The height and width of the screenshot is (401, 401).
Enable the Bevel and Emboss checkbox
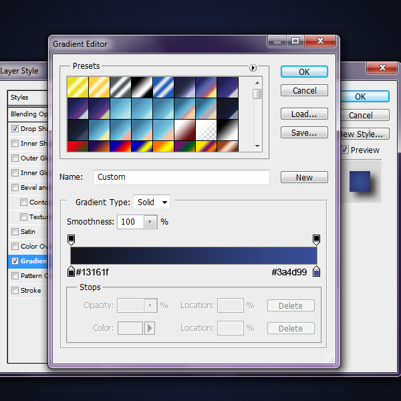point(15,187)
